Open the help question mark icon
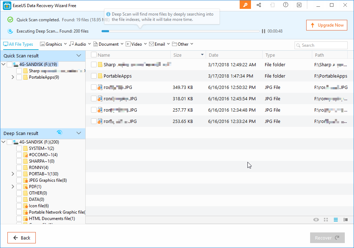The width and height of the screenshot is (354, 248). click(x=286, y=5)
